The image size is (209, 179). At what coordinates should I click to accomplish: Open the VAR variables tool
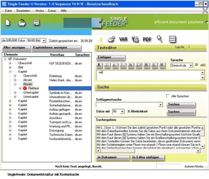[x=123, y=39]
